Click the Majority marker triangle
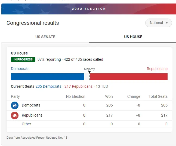 [x=89, y=72]
